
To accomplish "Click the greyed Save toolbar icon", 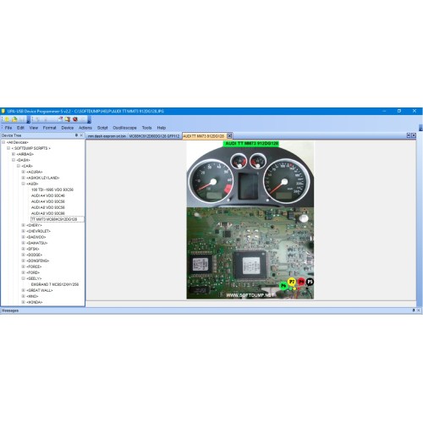I will (x=22, y=119).
